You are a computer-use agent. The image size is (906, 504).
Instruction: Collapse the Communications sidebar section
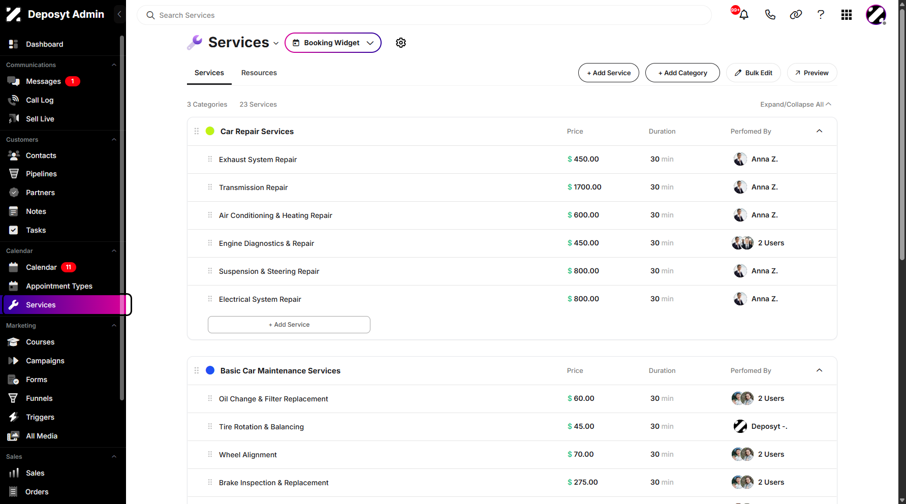coord(114,65)
